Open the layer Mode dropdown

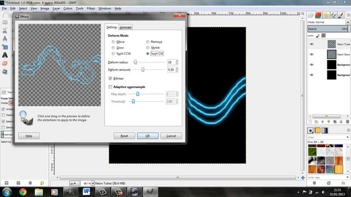348,22
